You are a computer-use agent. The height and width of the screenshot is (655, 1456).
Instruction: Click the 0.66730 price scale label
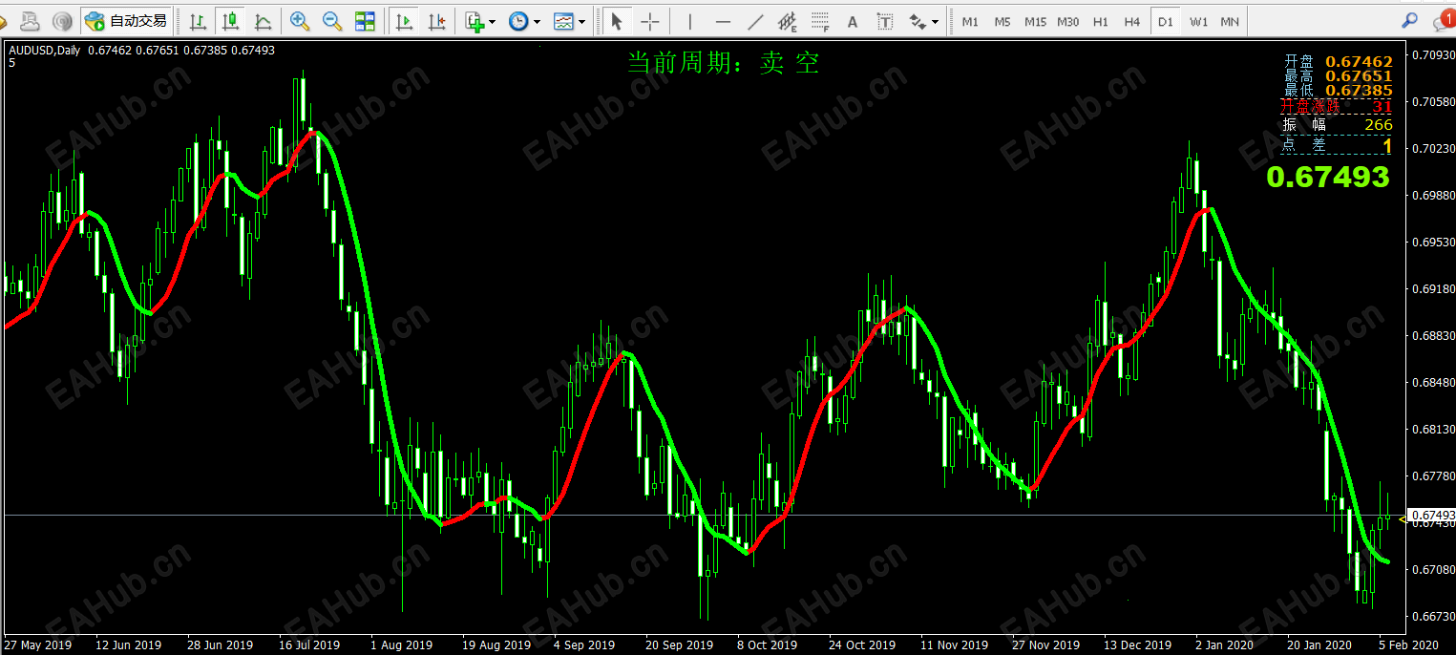click(x=1433, y=616)
